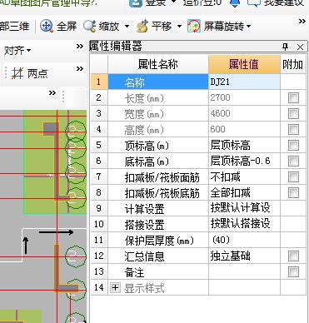Expand overflow chevron next to 两点

[80, 68]
